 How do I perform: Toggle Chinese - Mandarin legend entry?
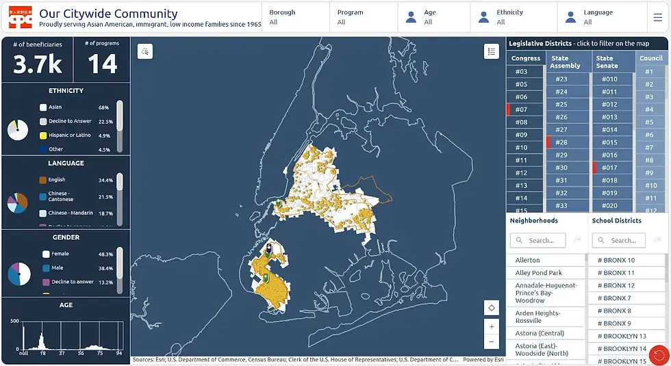(76, 213)
